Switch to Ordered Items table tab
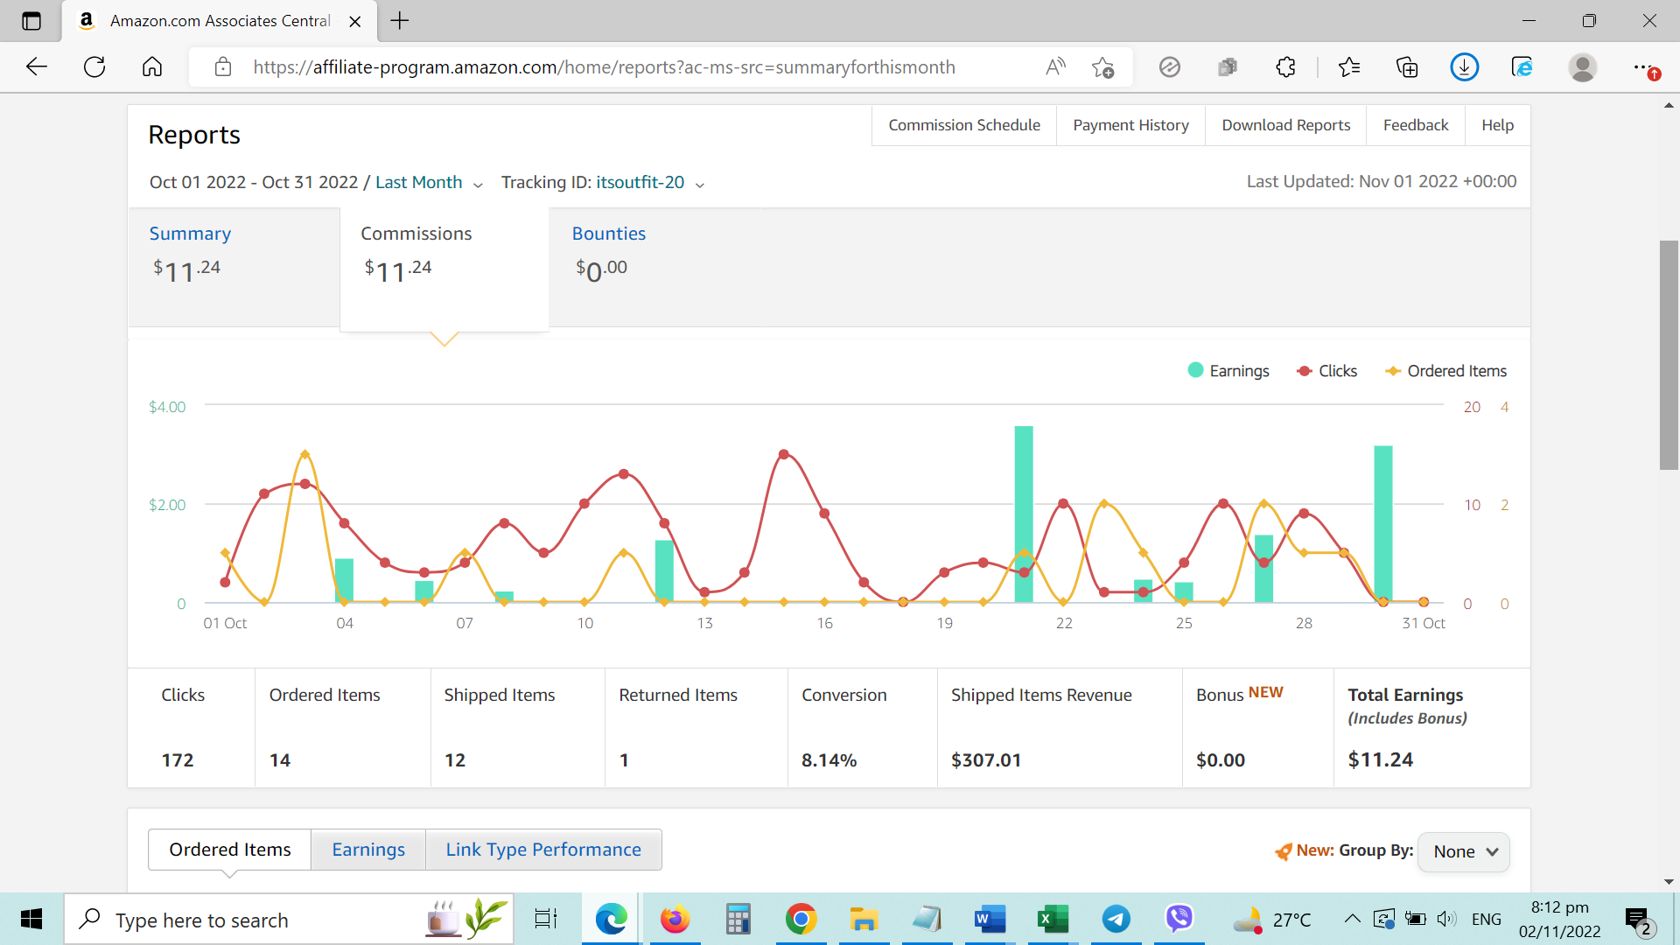This screenshot has width=1680, height=945. click(230, 850)
